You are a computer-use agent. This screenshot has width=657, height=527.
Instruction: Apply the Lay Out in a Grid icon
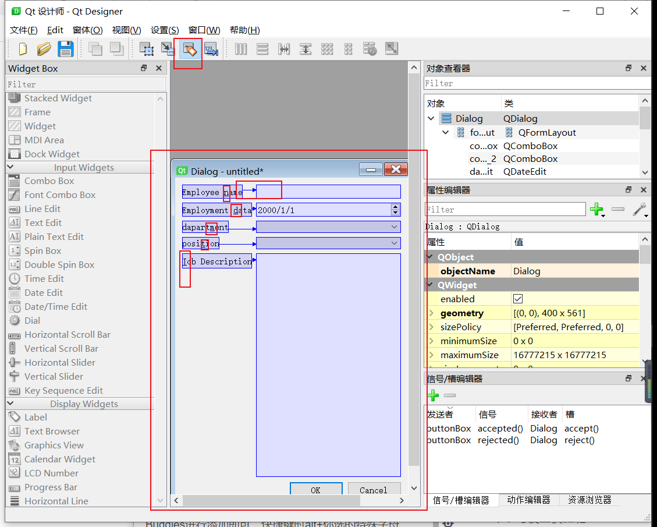click(x=327, y=49)
